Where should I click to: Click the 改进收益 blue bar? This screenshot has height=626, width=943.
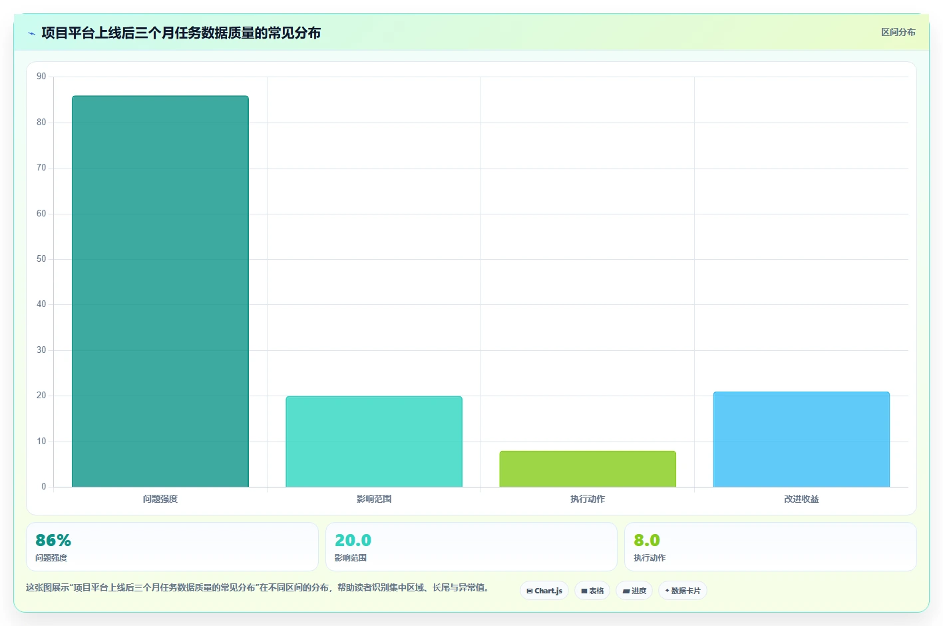tap(801, 440)
